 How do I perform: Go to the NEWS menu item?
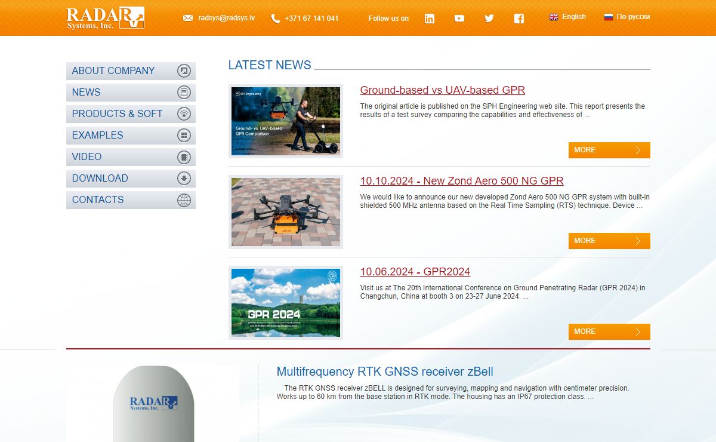(x=131, y=93)
